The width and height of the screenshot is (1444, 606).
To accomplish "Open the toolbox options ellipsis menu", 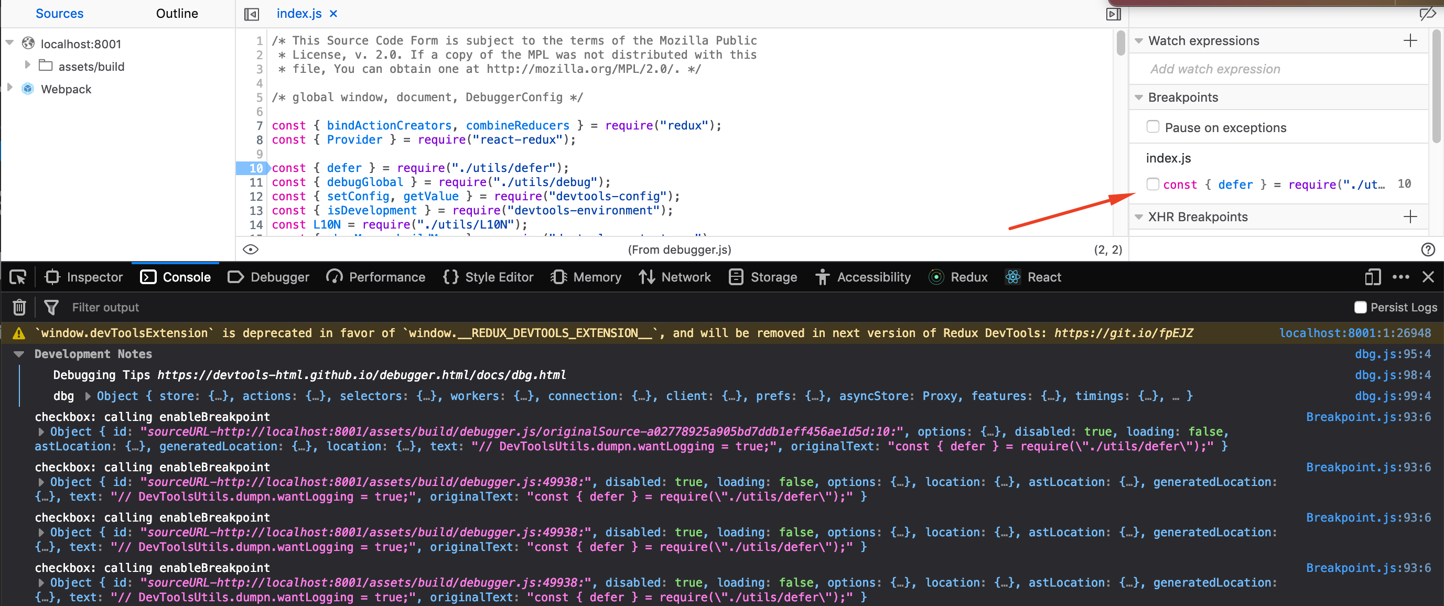I will click(x=1400, y=277).
